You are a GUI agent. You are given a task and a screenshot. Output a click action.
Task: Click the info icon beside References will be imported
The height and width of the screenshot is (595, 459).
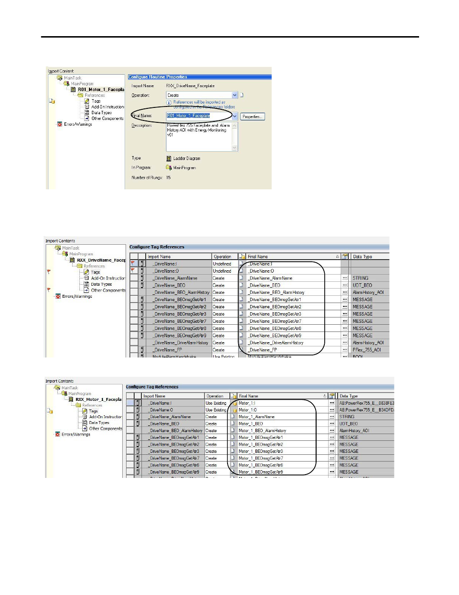(169, 103)
